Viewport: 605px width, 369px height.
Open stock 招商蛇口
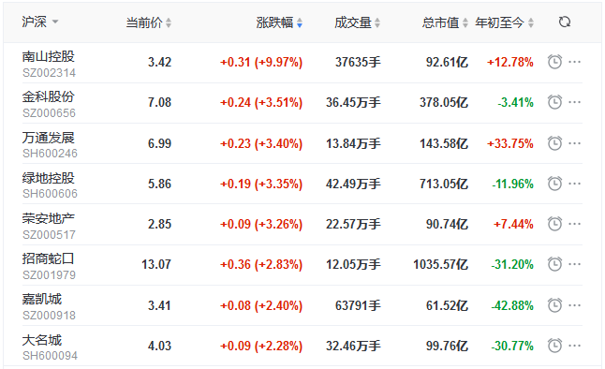[48, 258]
